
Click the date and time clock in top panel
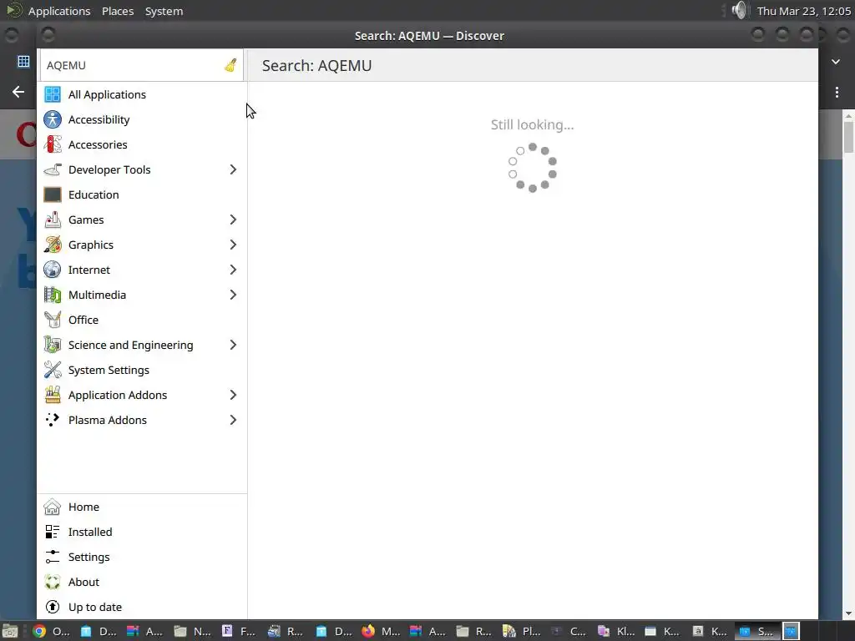tap(804, 11)
